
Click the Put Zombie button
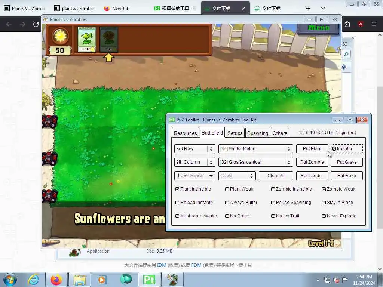pos(312,162)
